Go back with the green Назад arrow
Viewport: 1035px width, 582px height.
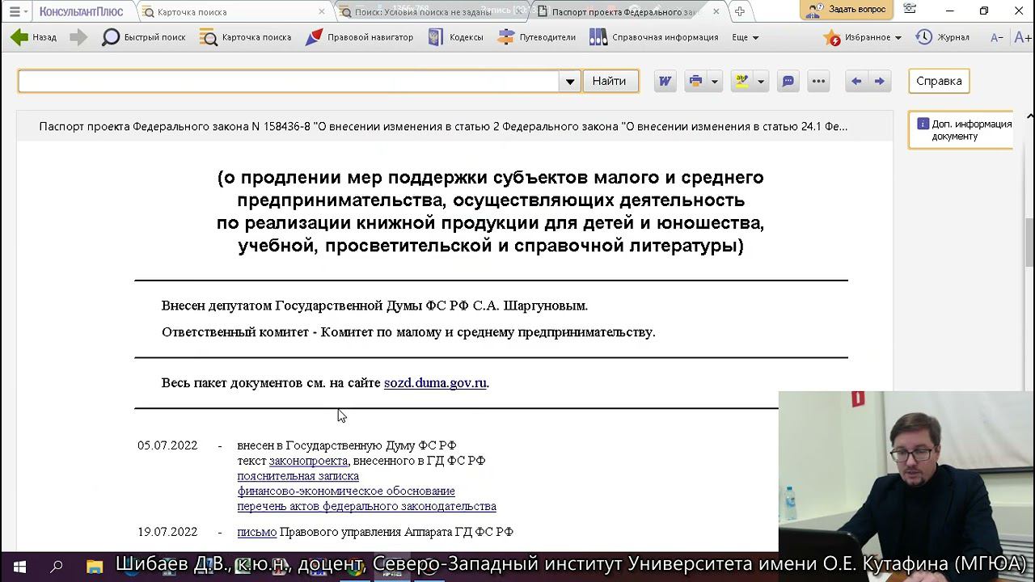[33, 37]
